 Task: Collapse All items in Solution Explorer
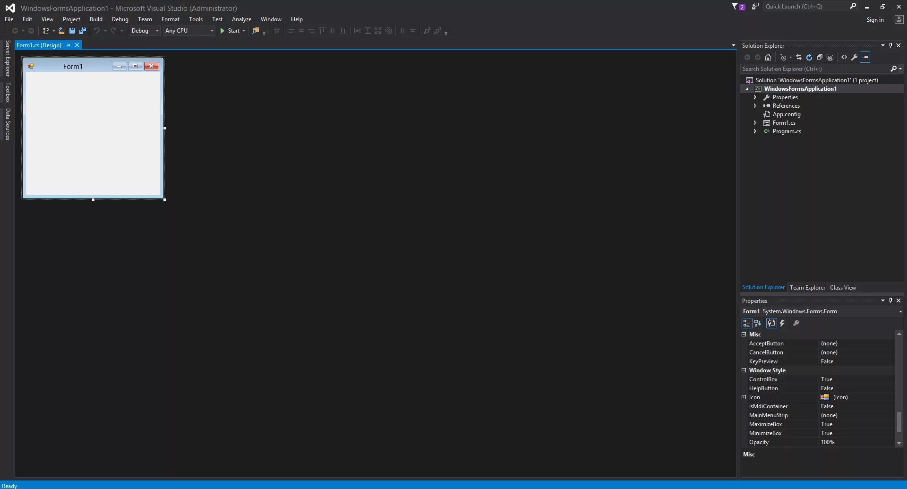(820, 57)
